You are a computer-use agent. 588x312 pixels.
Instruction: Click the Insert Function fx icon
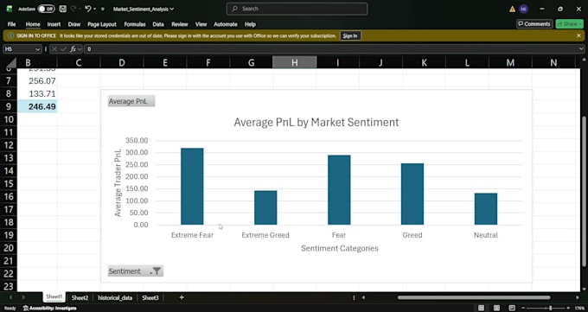pos(73,49)
